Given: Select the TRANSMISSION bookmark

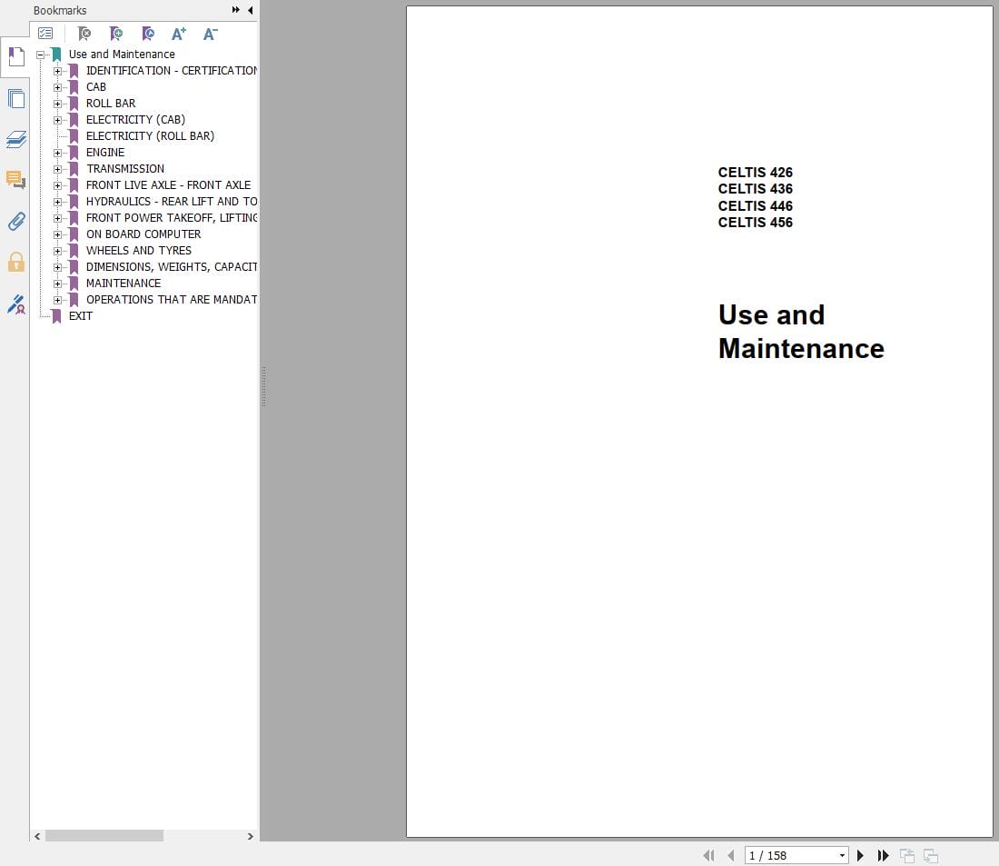Looking at the screenshot, I should pos(125,168).
